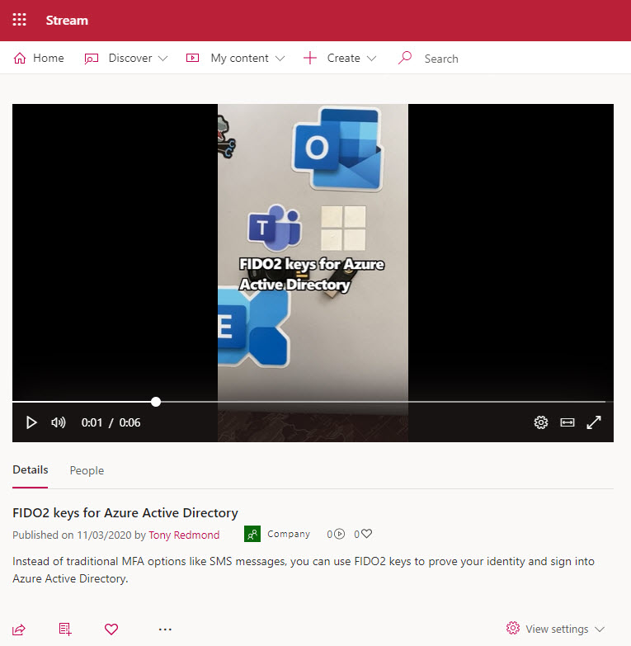Switch to the People tab
Screen dimensions: 631x646
(87, 470)
